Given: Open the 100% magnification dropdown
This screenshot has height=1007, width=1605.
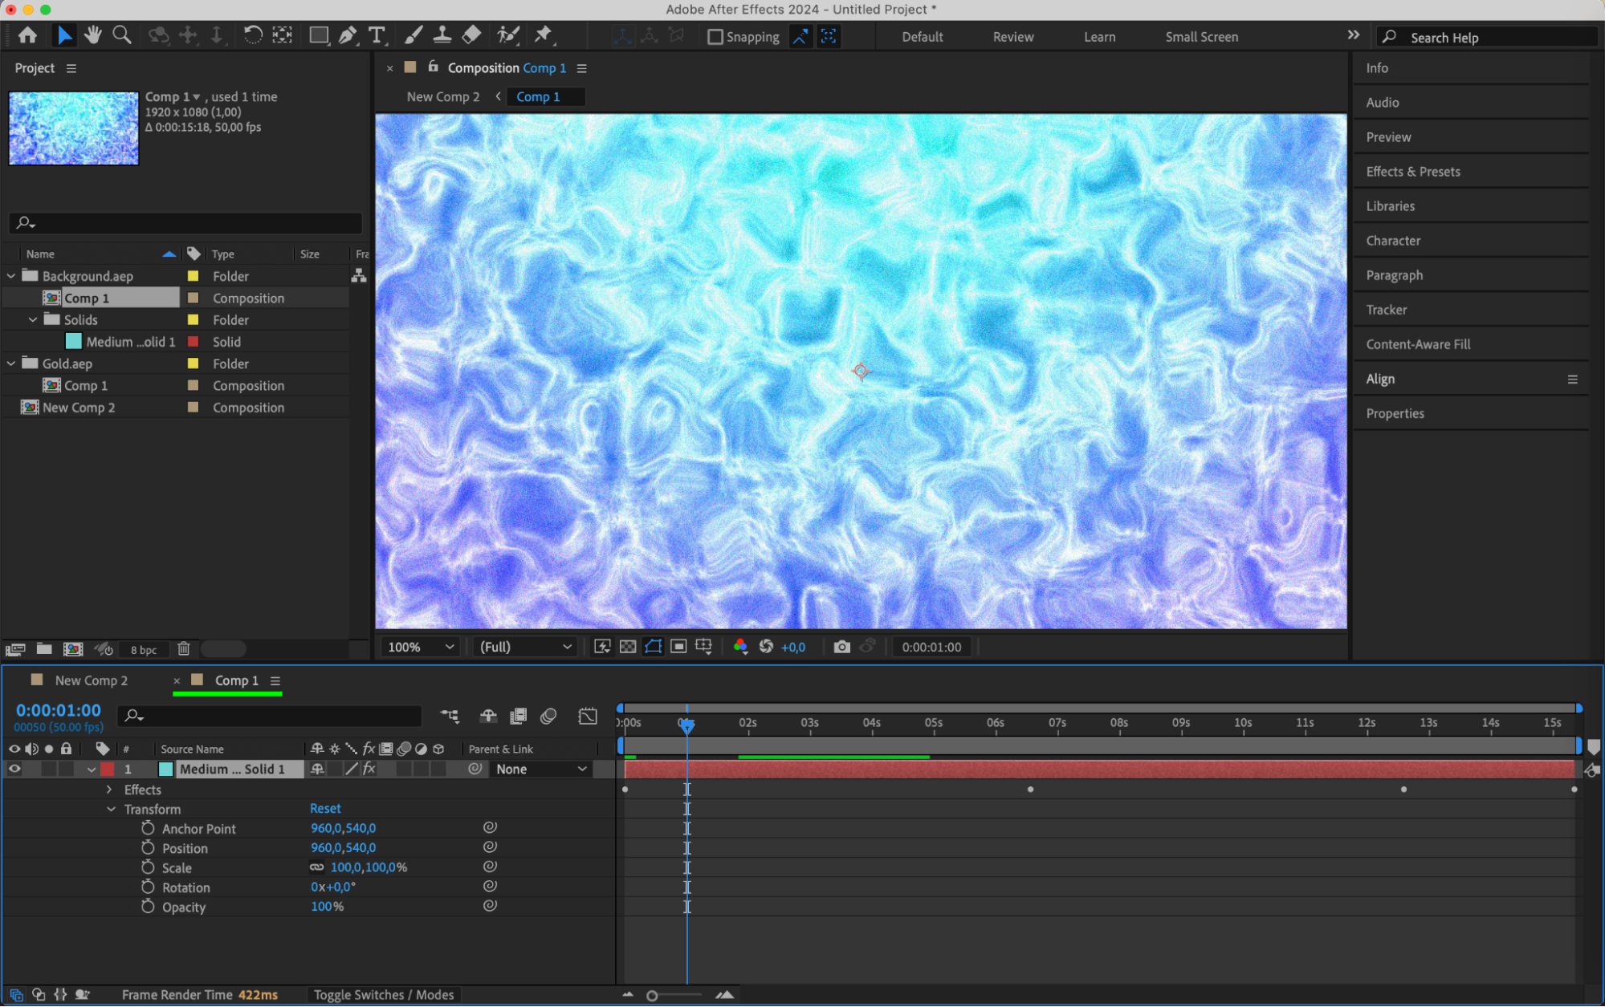Looking at the screenshot, I should click(421, 647).
